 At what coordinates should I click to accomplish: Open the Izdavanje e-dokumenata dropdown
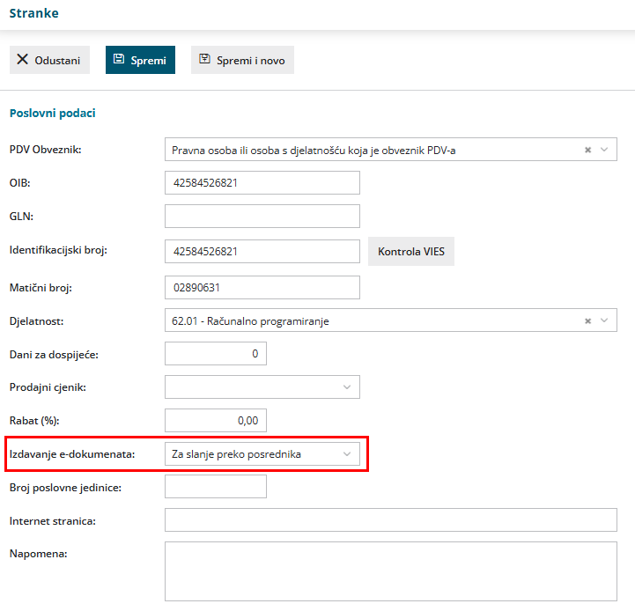click(x=262, y=454)
